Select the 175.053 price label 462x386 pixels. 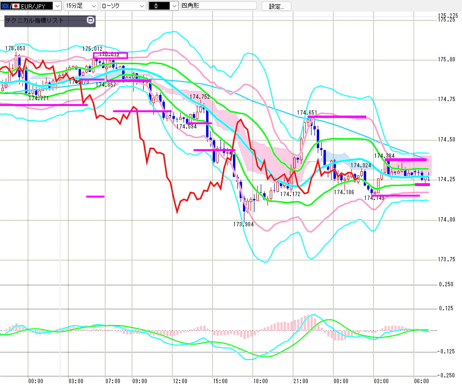pos(15,48)
